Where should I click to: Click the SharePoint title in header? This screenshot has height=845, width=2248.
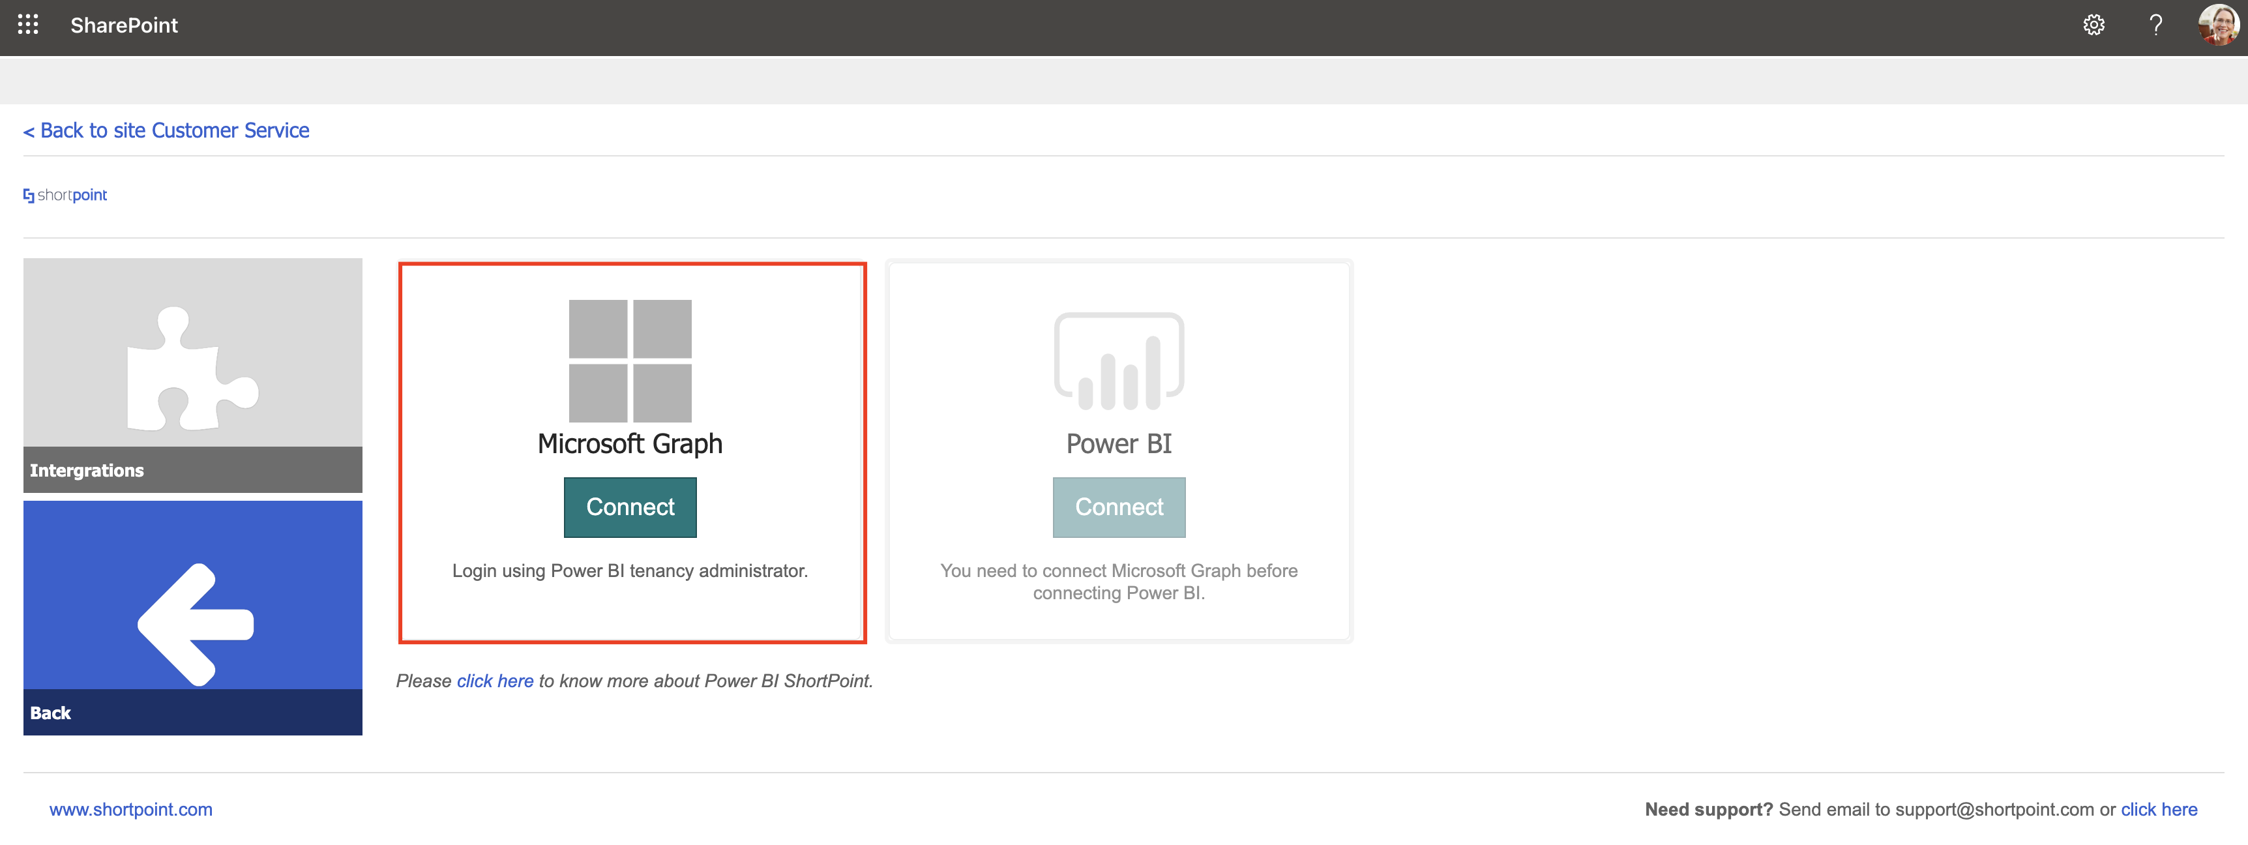click(124, 25)
